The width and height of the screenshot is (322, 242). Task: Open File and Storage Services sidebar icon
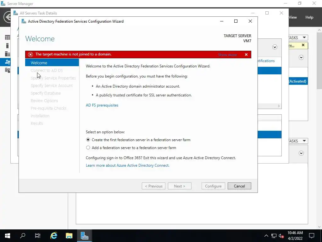(x=8, y=70)
